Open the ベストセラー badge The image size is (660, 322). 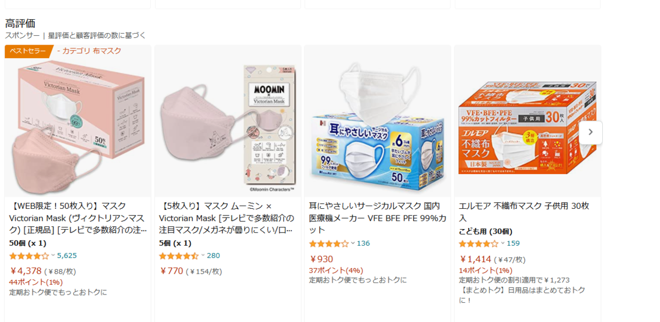(x=28, y=51)
